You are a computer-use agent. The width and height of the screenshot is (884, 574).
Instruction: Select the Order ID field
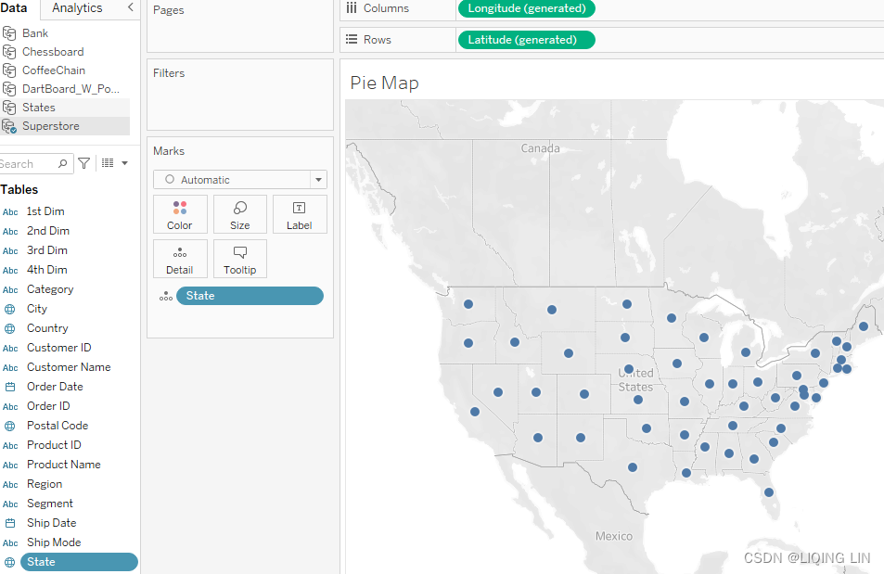48,406
